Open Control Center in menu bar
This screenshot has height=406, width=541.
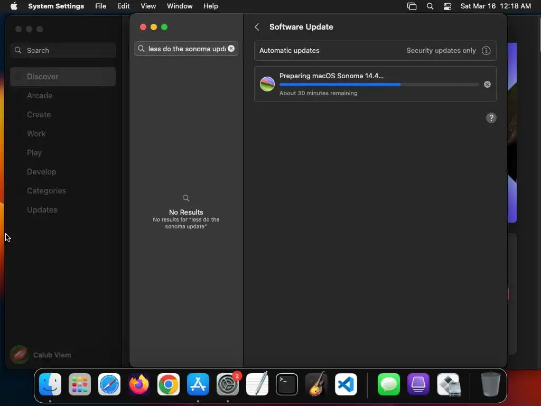pyautogui.click(x=447, y=6)
